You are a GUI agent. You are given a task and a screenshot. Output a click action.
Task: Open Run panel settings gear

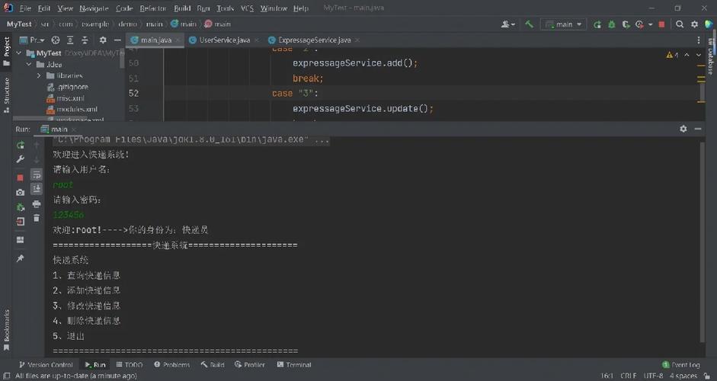[683, 129]
